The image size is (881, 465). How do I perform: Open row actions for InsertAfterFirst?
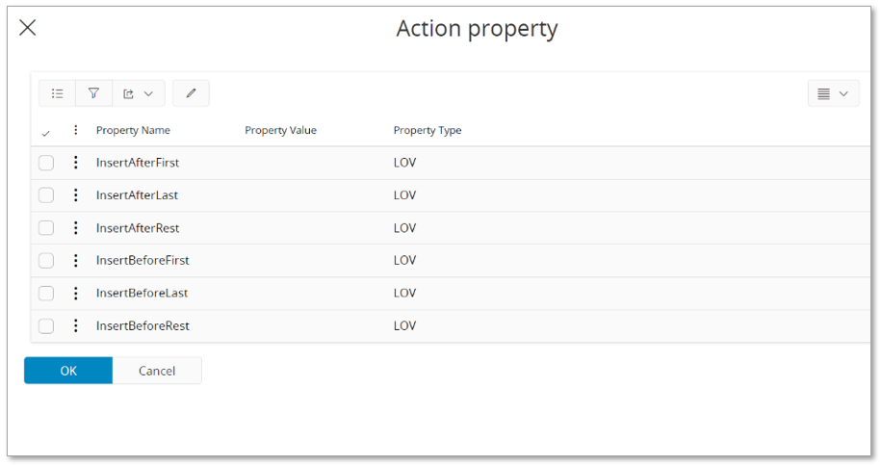click(x=76, y=163)
